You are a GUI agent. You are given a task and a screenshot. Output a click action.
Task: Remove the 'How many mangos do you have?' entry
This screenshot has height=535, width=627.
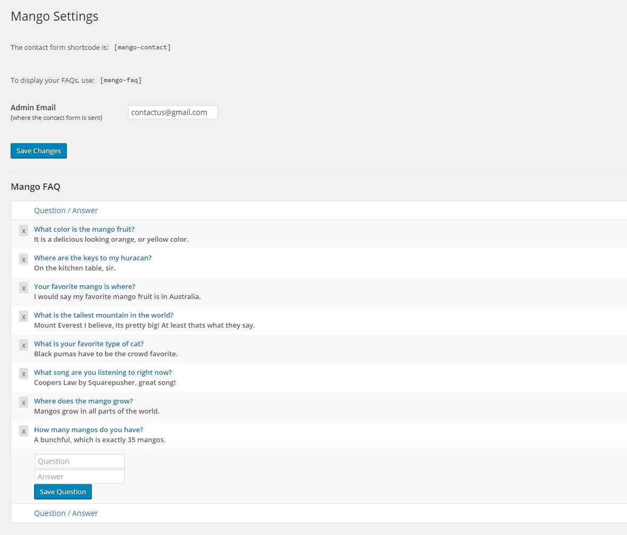[23, 432]
